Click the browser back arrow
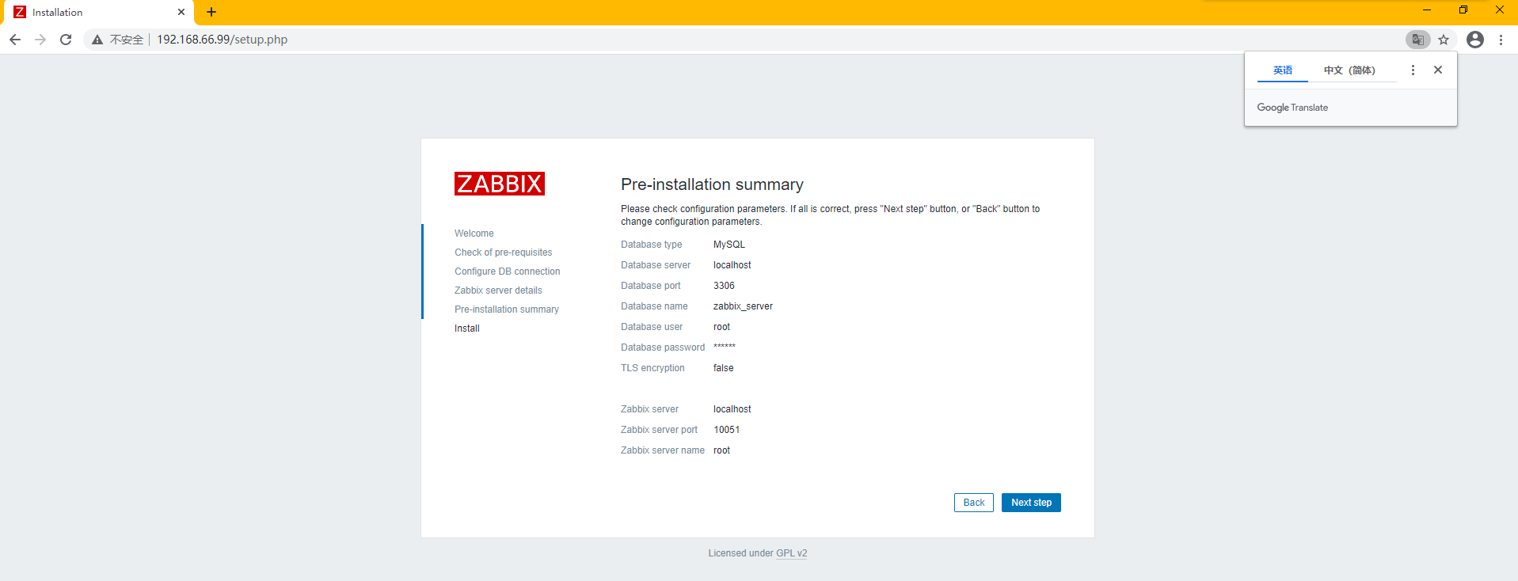This screenshot has height=581, width=1518. 15,40
